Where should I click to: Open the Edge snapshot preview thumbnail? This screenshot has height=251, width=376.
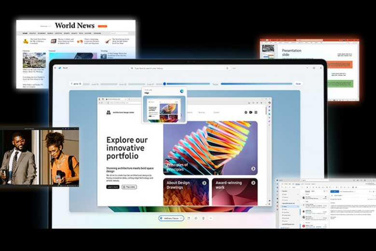coord(164,109)
